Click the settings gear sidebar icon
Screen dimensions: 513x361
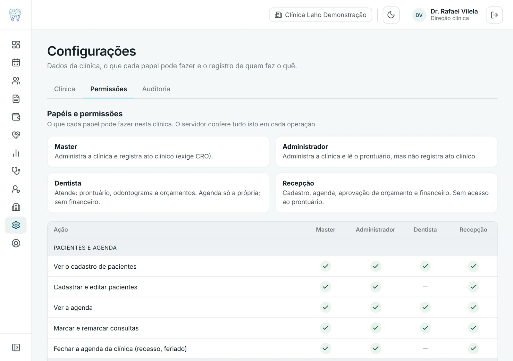pyautogui.click(x=16, y=225)
